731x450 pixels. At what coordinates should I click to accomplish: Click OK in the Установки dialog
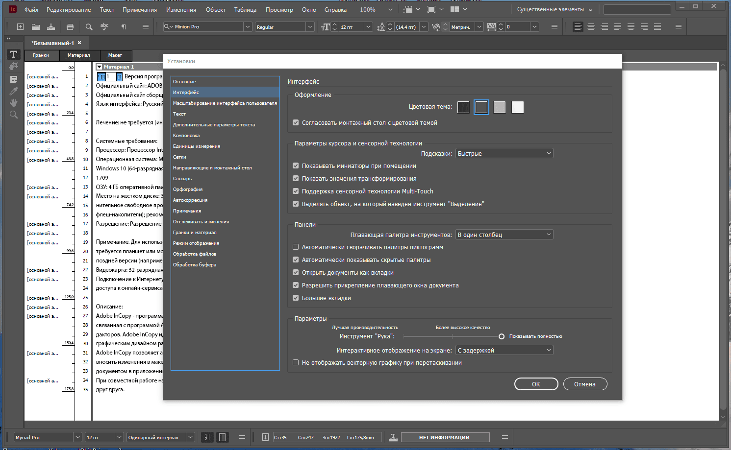tap(536, 384)
